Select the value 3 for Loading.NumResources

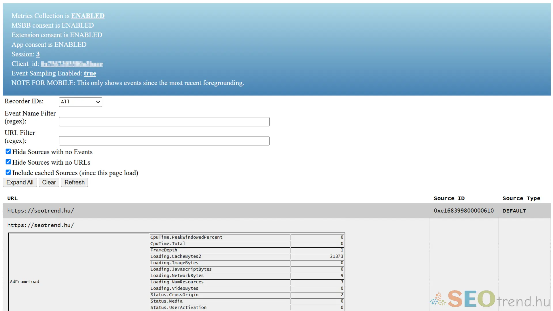pos(342,282)
